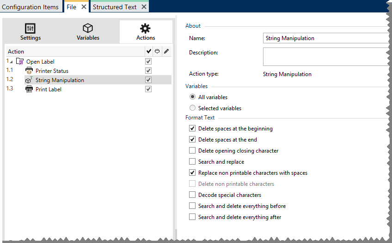Collapse the Open Label tree node
Screen dimensions: 392x243
pyautogui.click(x=12, y=62)
